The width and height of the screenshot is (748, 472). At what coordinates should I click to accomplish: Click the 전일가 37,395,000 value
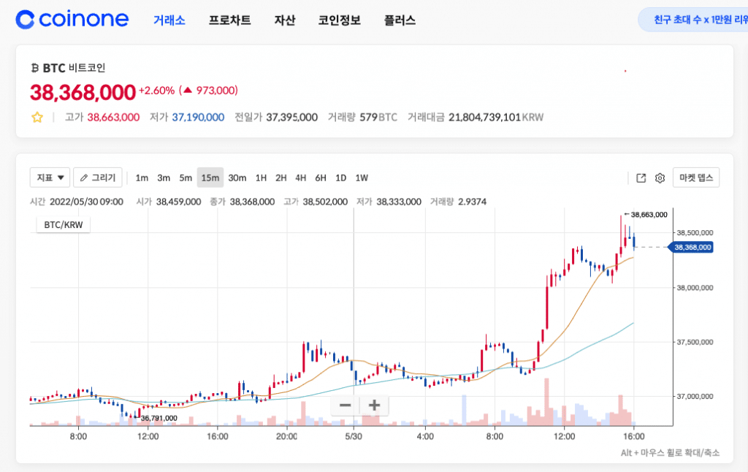tap(292, 118)
